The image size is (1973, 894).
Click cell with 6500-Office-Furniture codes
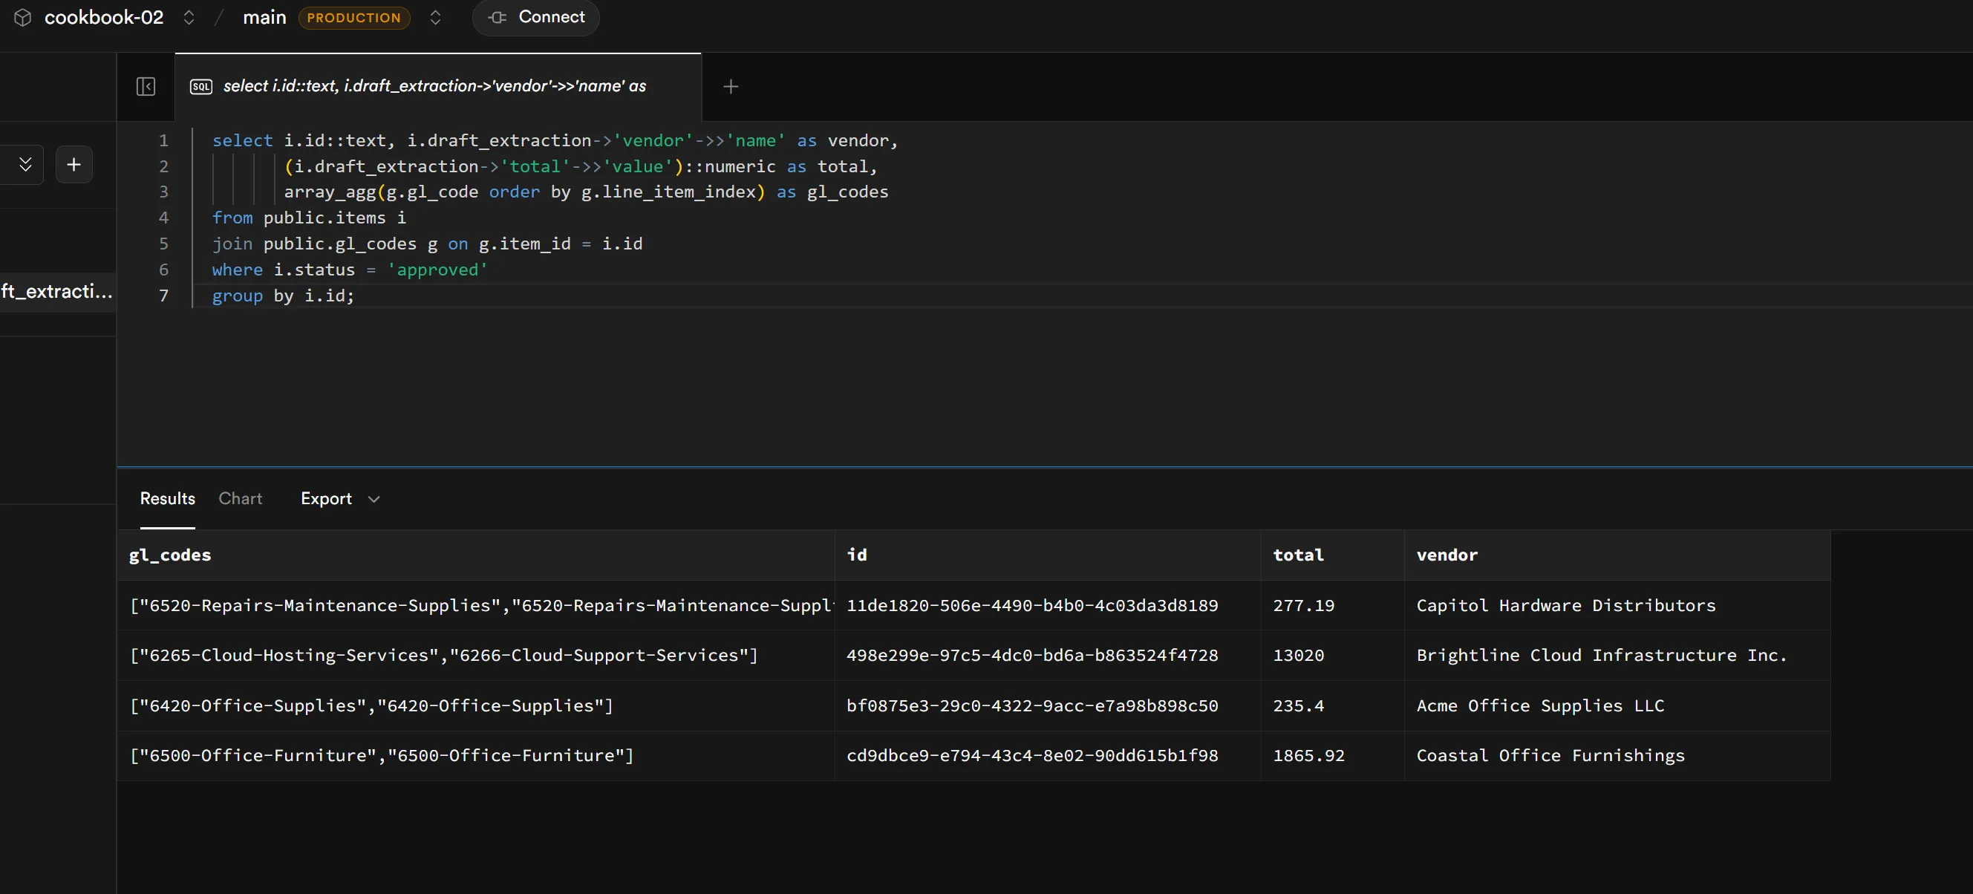pos(476,755)
